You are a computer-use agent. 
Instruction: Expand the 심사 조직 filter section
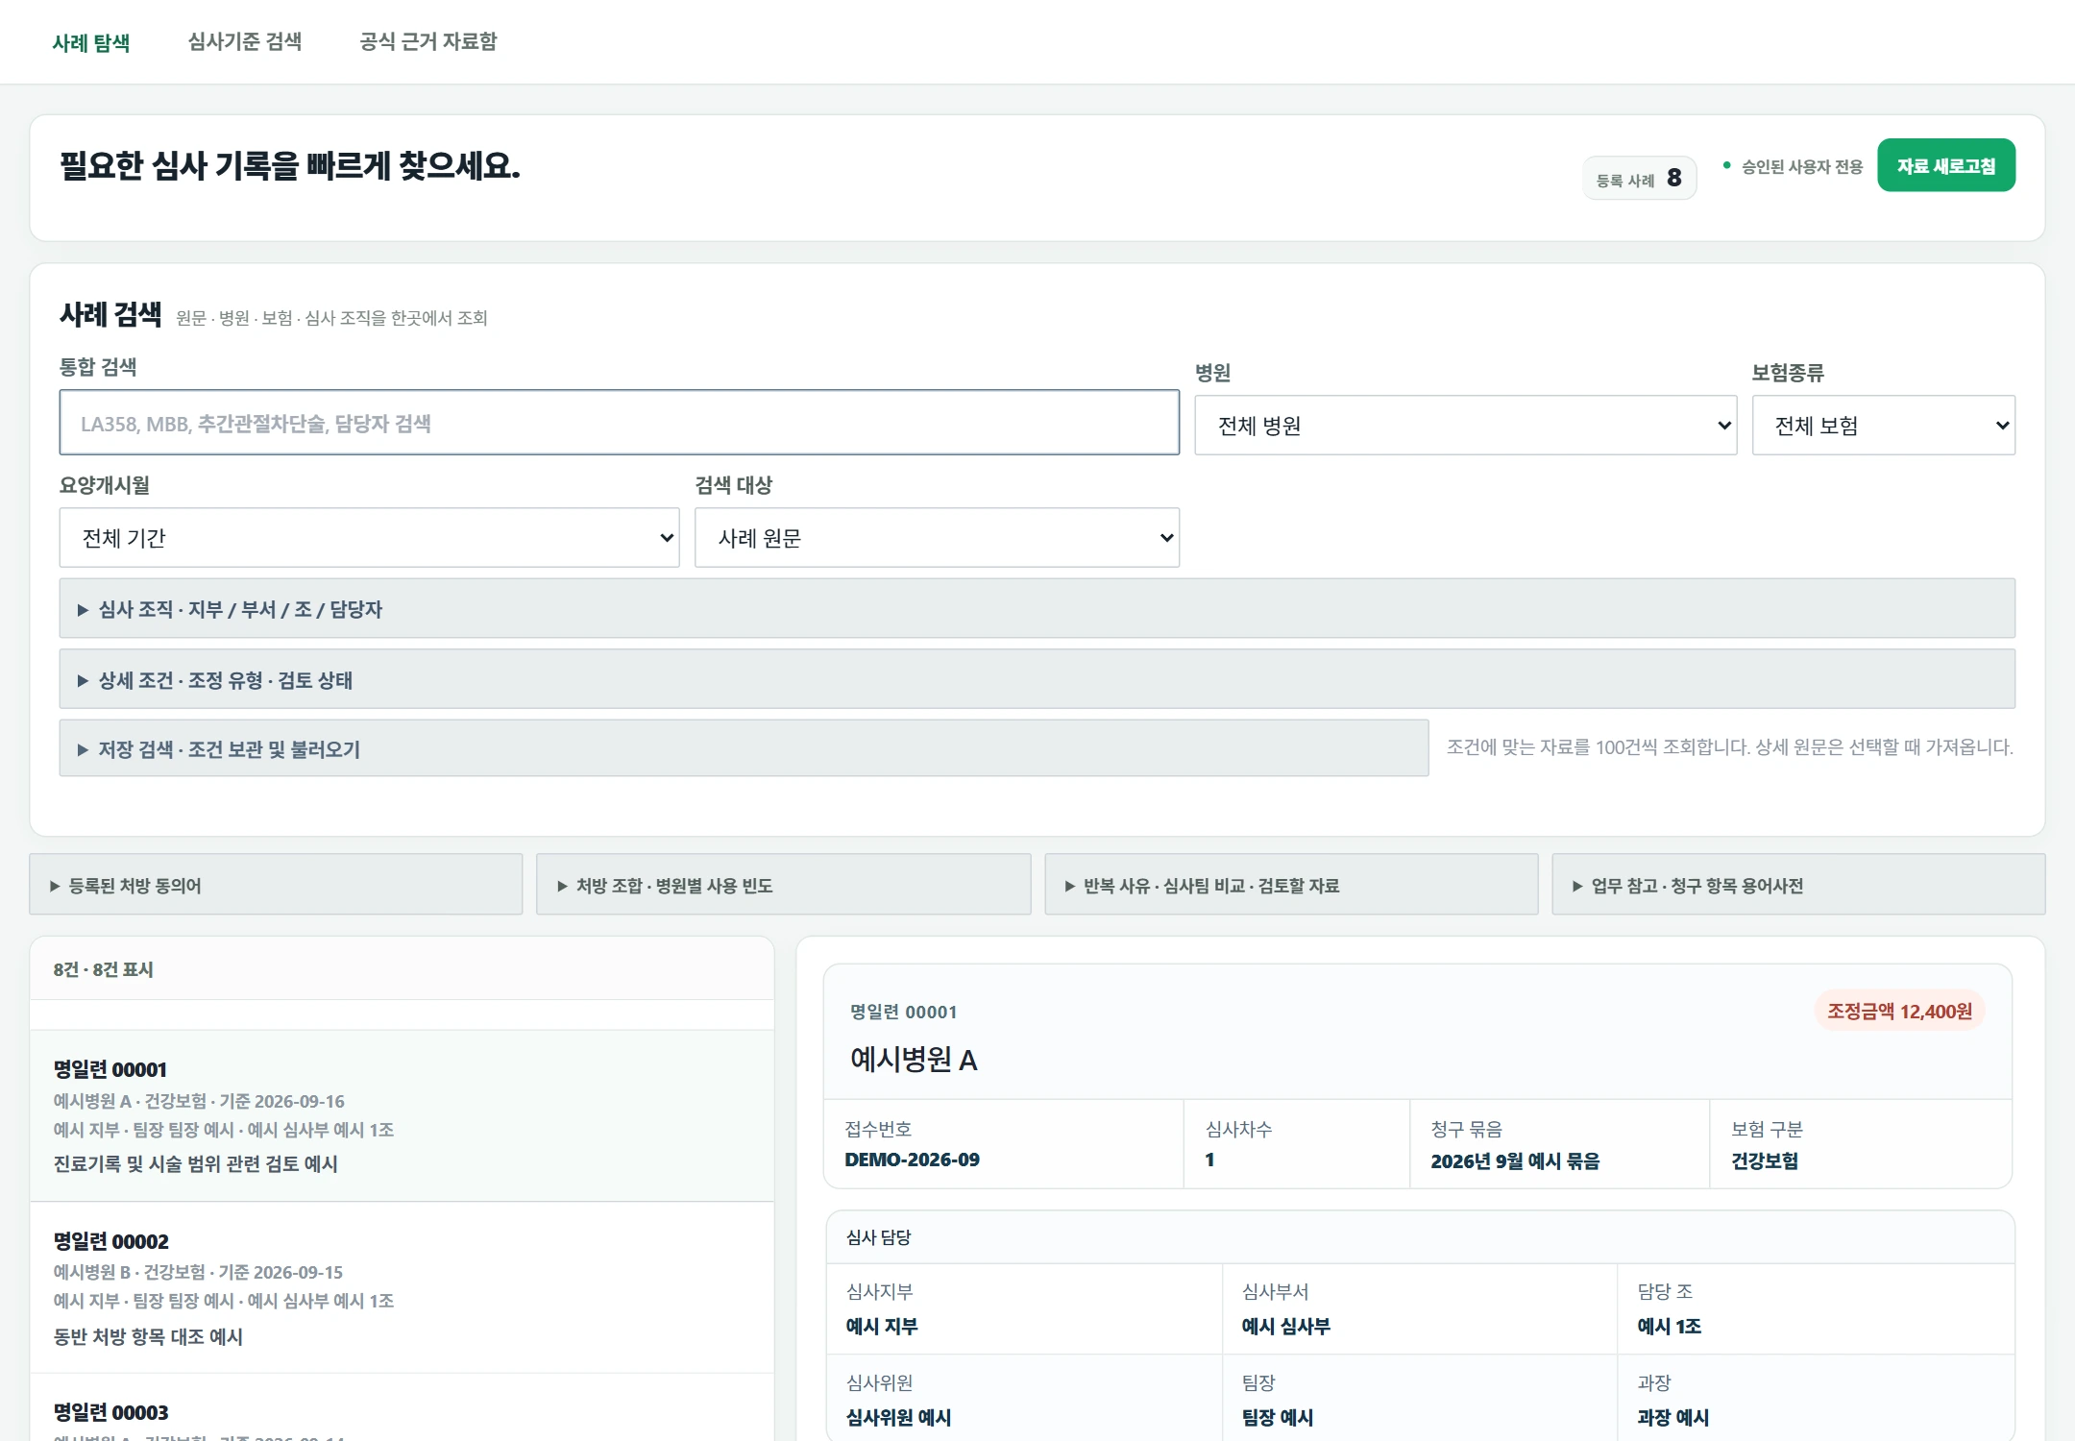pos(1037,608)
